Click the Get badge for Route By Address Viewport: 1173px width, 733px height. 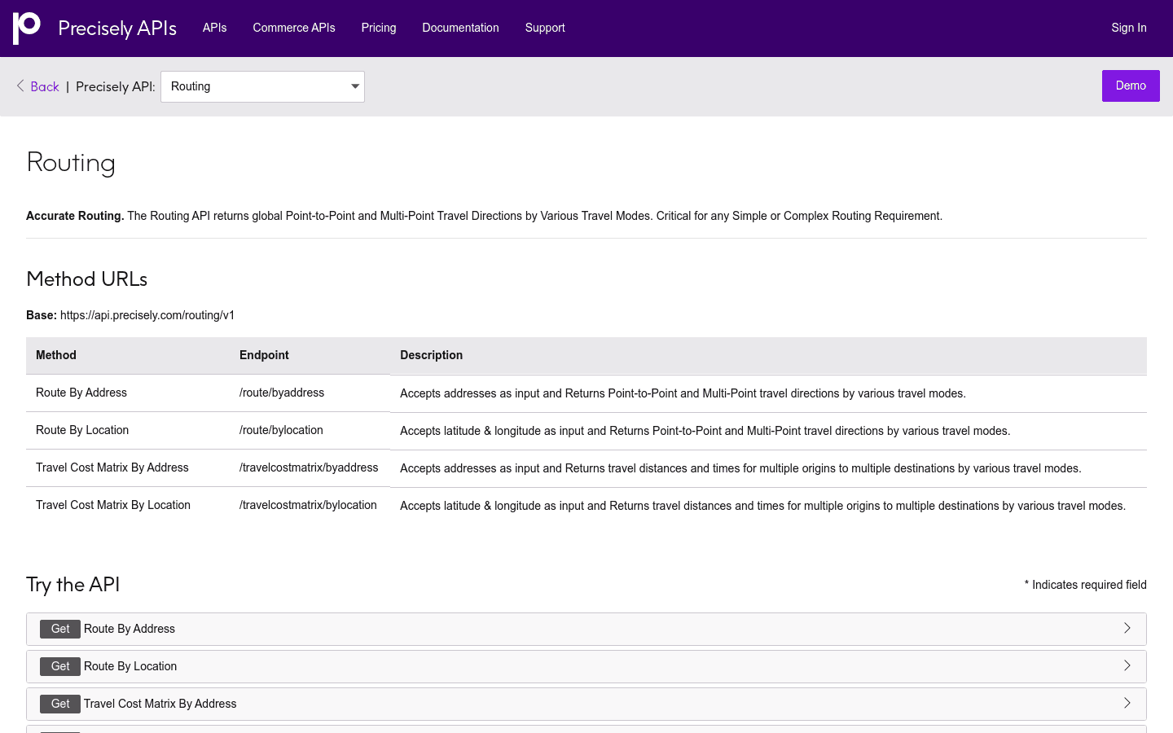tap(60, 629)
